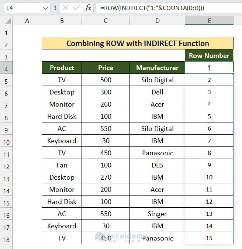The height and width of the screenshot is (249, 242).
Task: Select the Dell manufacturer cell
Action: pos(158,92)
